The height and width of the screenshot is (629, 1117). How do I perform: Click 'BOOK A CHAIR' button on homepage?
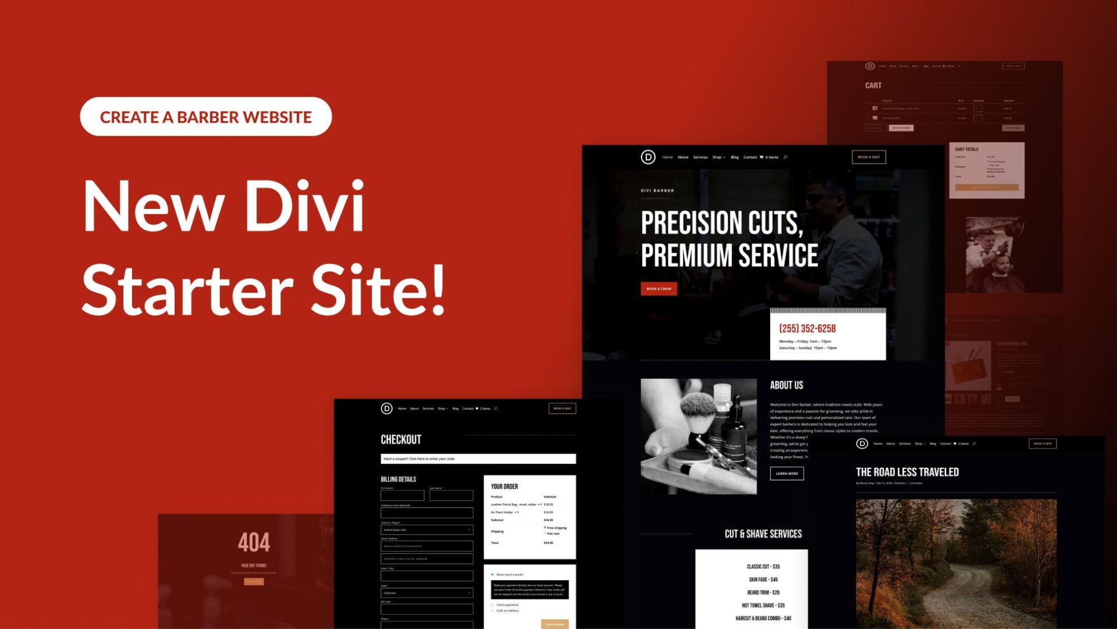click(x=658, y=287)
